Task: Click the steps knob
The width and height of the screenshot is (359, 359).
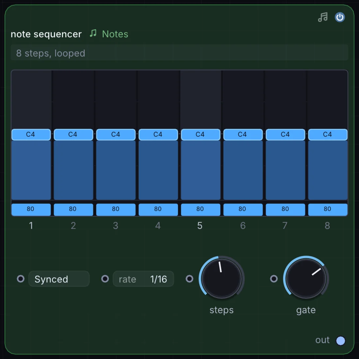Action: click(222, 279)
